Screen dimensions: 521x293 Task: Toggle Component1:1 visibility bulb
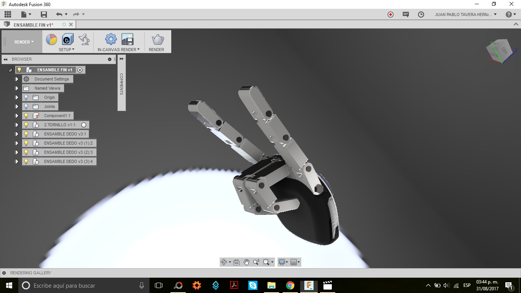(26, 116)
